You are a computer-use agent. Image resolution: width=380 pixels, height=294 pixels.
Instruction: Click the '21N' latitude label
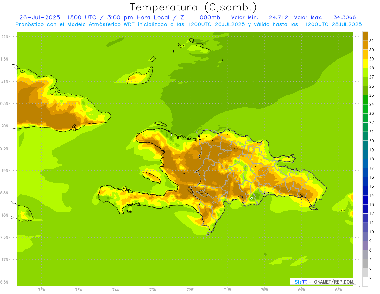5,82
